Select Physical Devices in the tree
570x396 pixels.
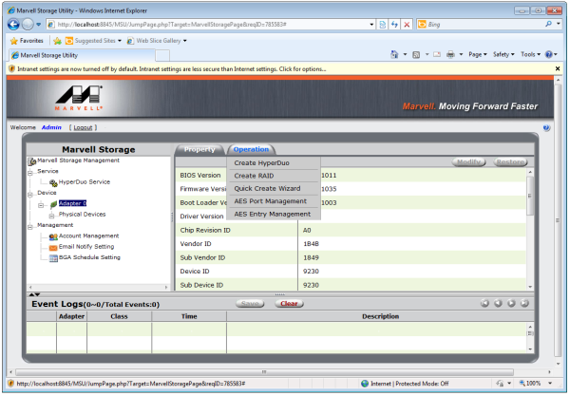82,215
